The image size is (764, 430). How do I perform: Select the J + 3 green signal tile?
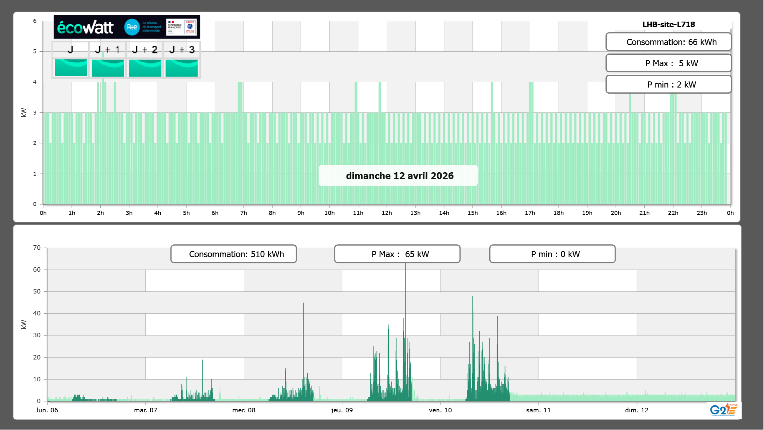182,67
